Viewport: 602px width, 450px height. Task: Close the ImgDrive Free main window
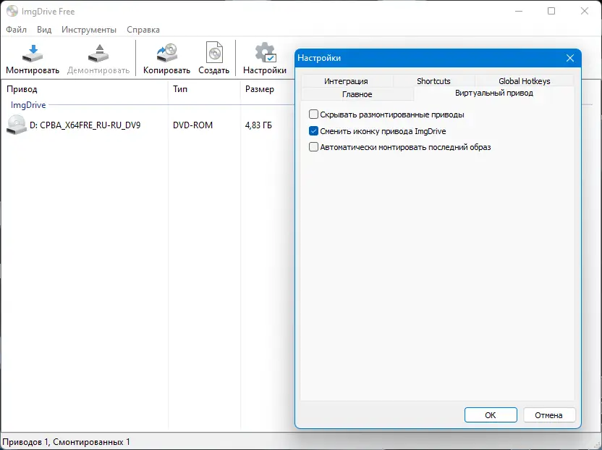point(585,11)
